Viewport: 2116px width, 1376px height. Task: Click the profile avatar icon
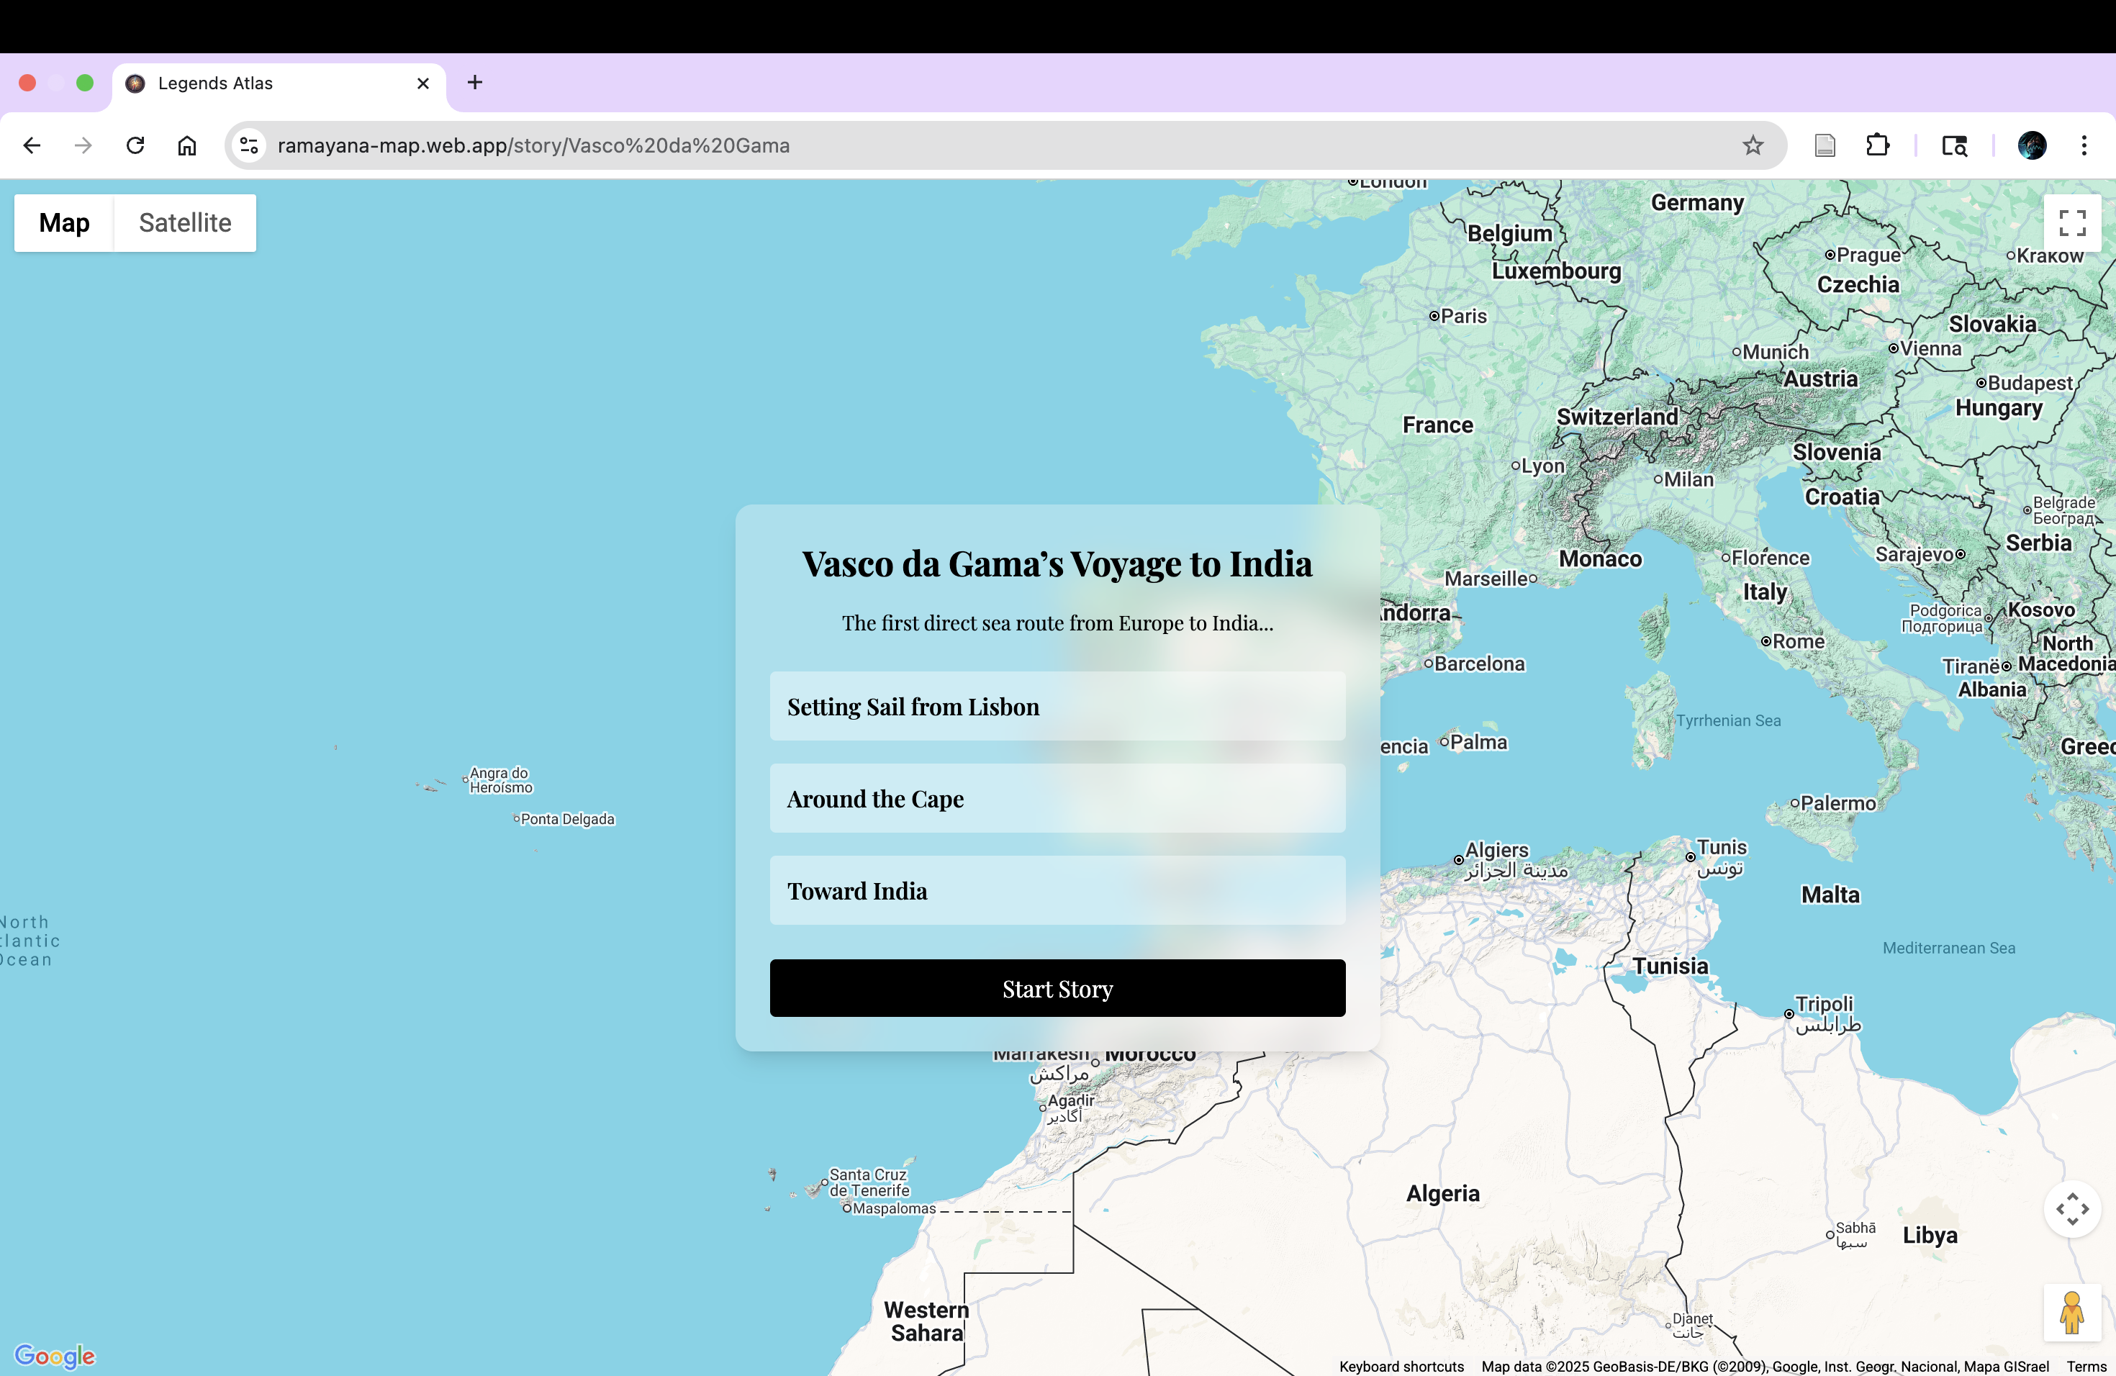click(2032, 146)
